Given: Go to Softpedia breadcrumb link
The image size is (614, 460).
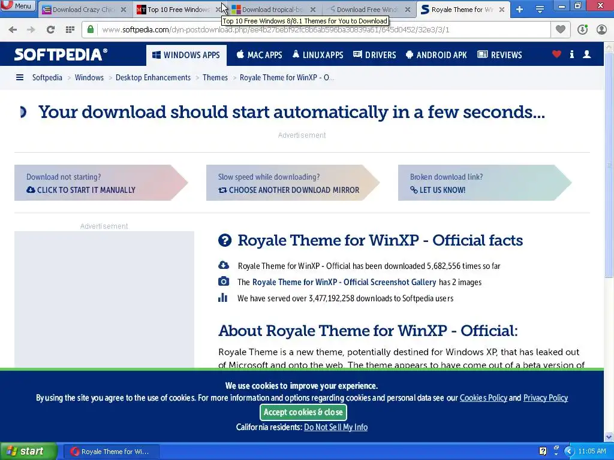Looking at the screenshot, I should 47,77.
